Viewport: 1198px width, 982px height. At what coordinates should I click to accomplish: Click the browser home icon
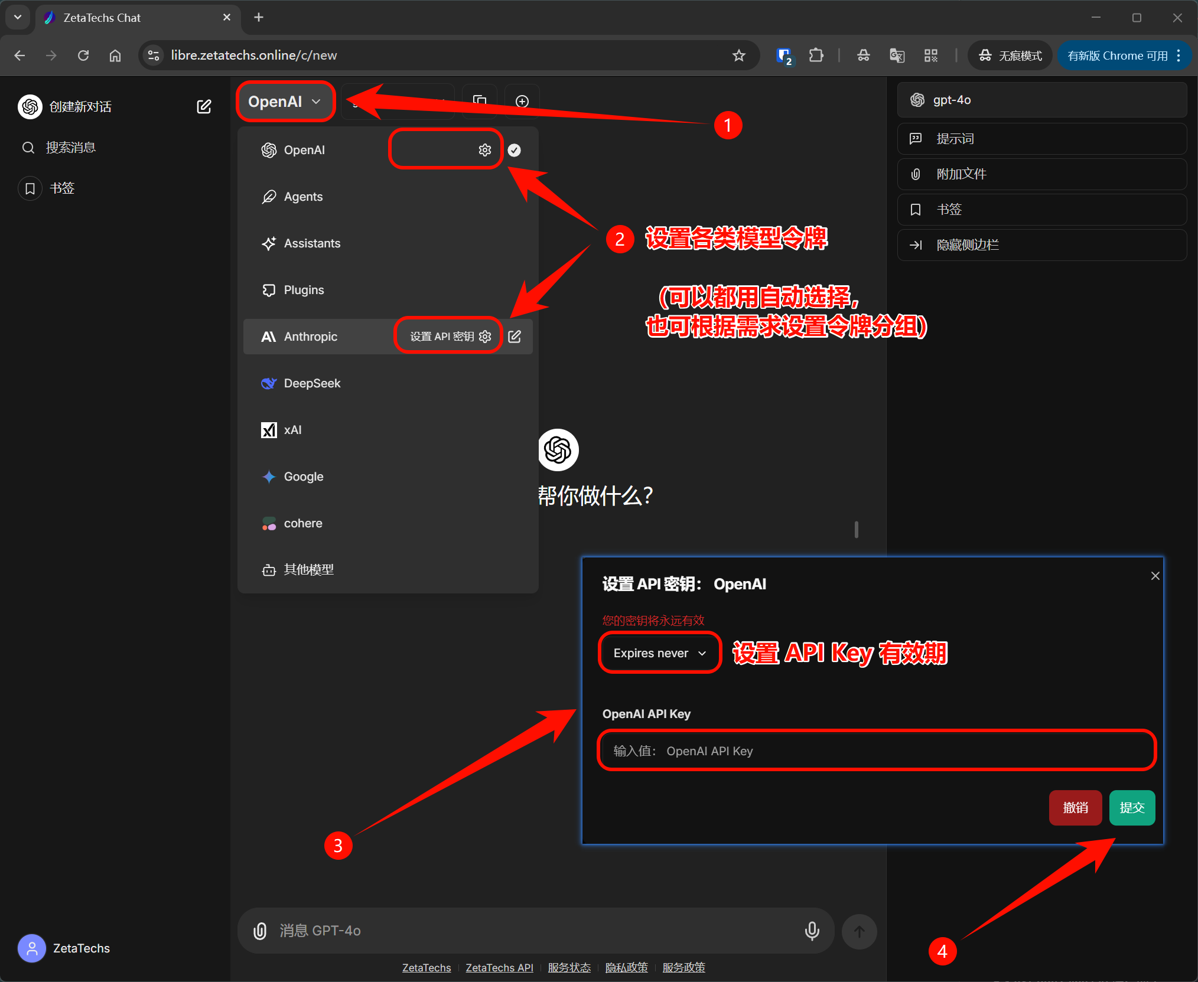pyautogui.click(x=115, y=56)
